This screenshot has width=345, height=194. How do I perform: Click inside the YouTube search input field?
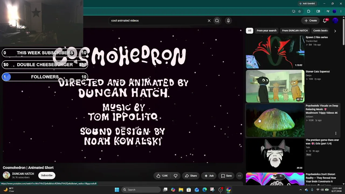point(158,20)
